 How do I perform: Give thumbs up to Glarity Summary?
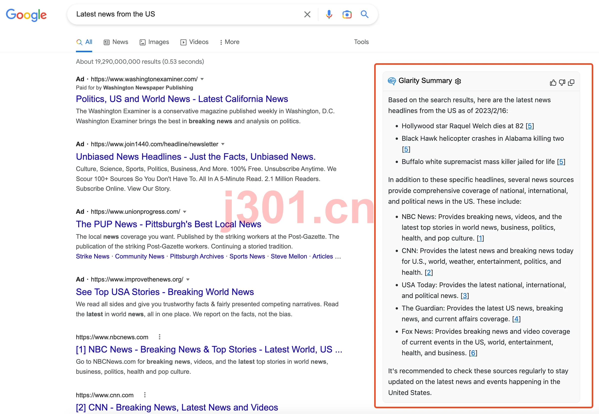coord(553,82)
